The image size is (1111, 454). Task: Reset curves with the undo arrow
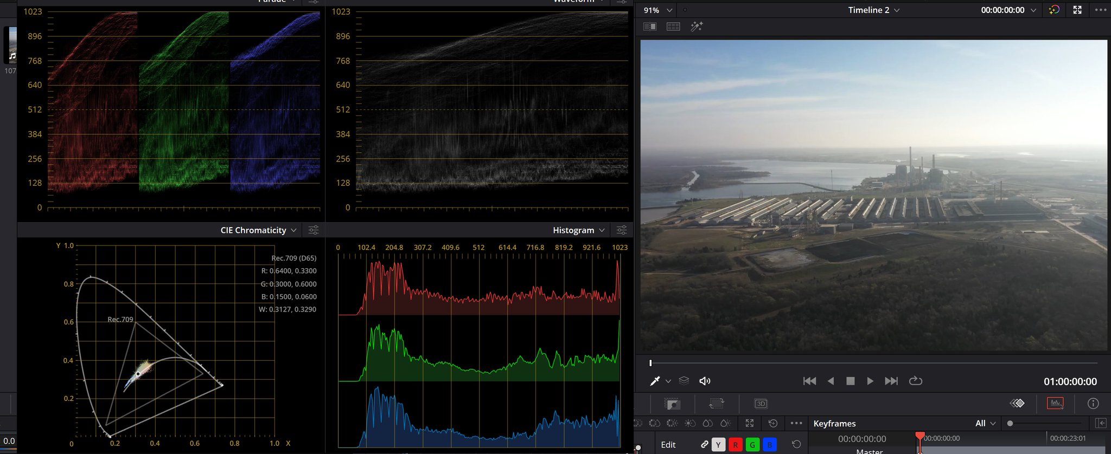(x=796, y=444)
